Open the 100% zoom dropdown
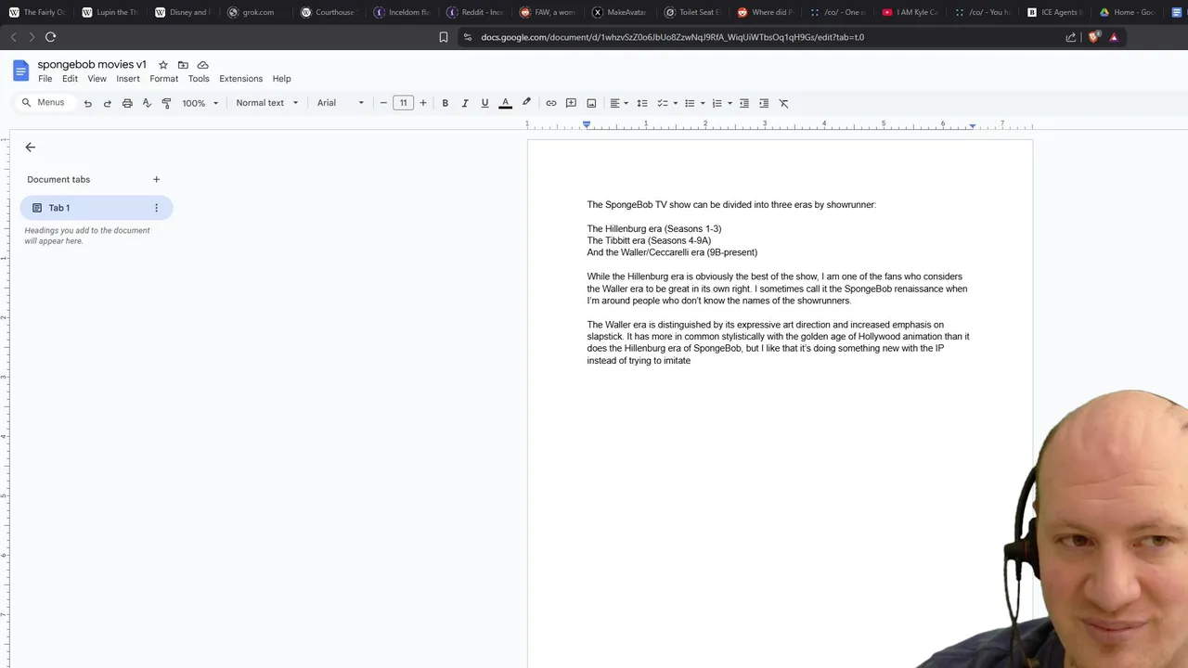Screen dimensions: 1188x668 [200, 103]
